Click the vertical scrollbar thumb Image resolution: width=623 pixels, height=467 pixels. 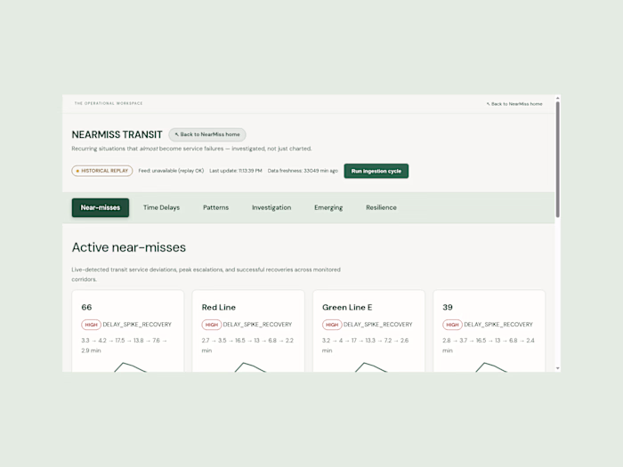tap(558, 159)
